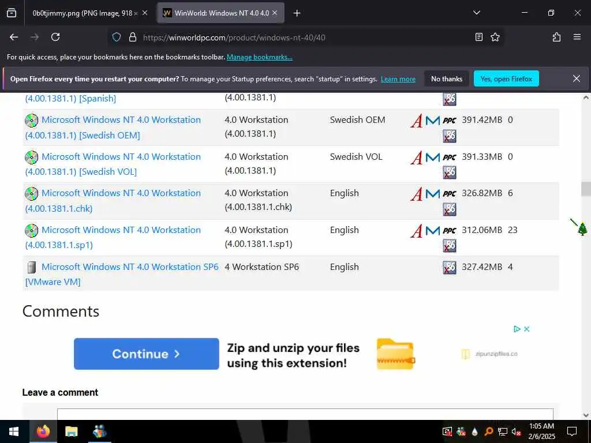Close the zip extension ad with X
The width and height of the screenshot is (591, 443).
click(526, 329)
